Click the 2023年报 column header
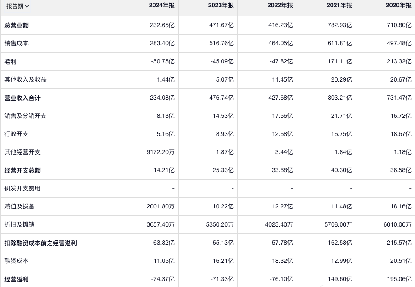 220,6
